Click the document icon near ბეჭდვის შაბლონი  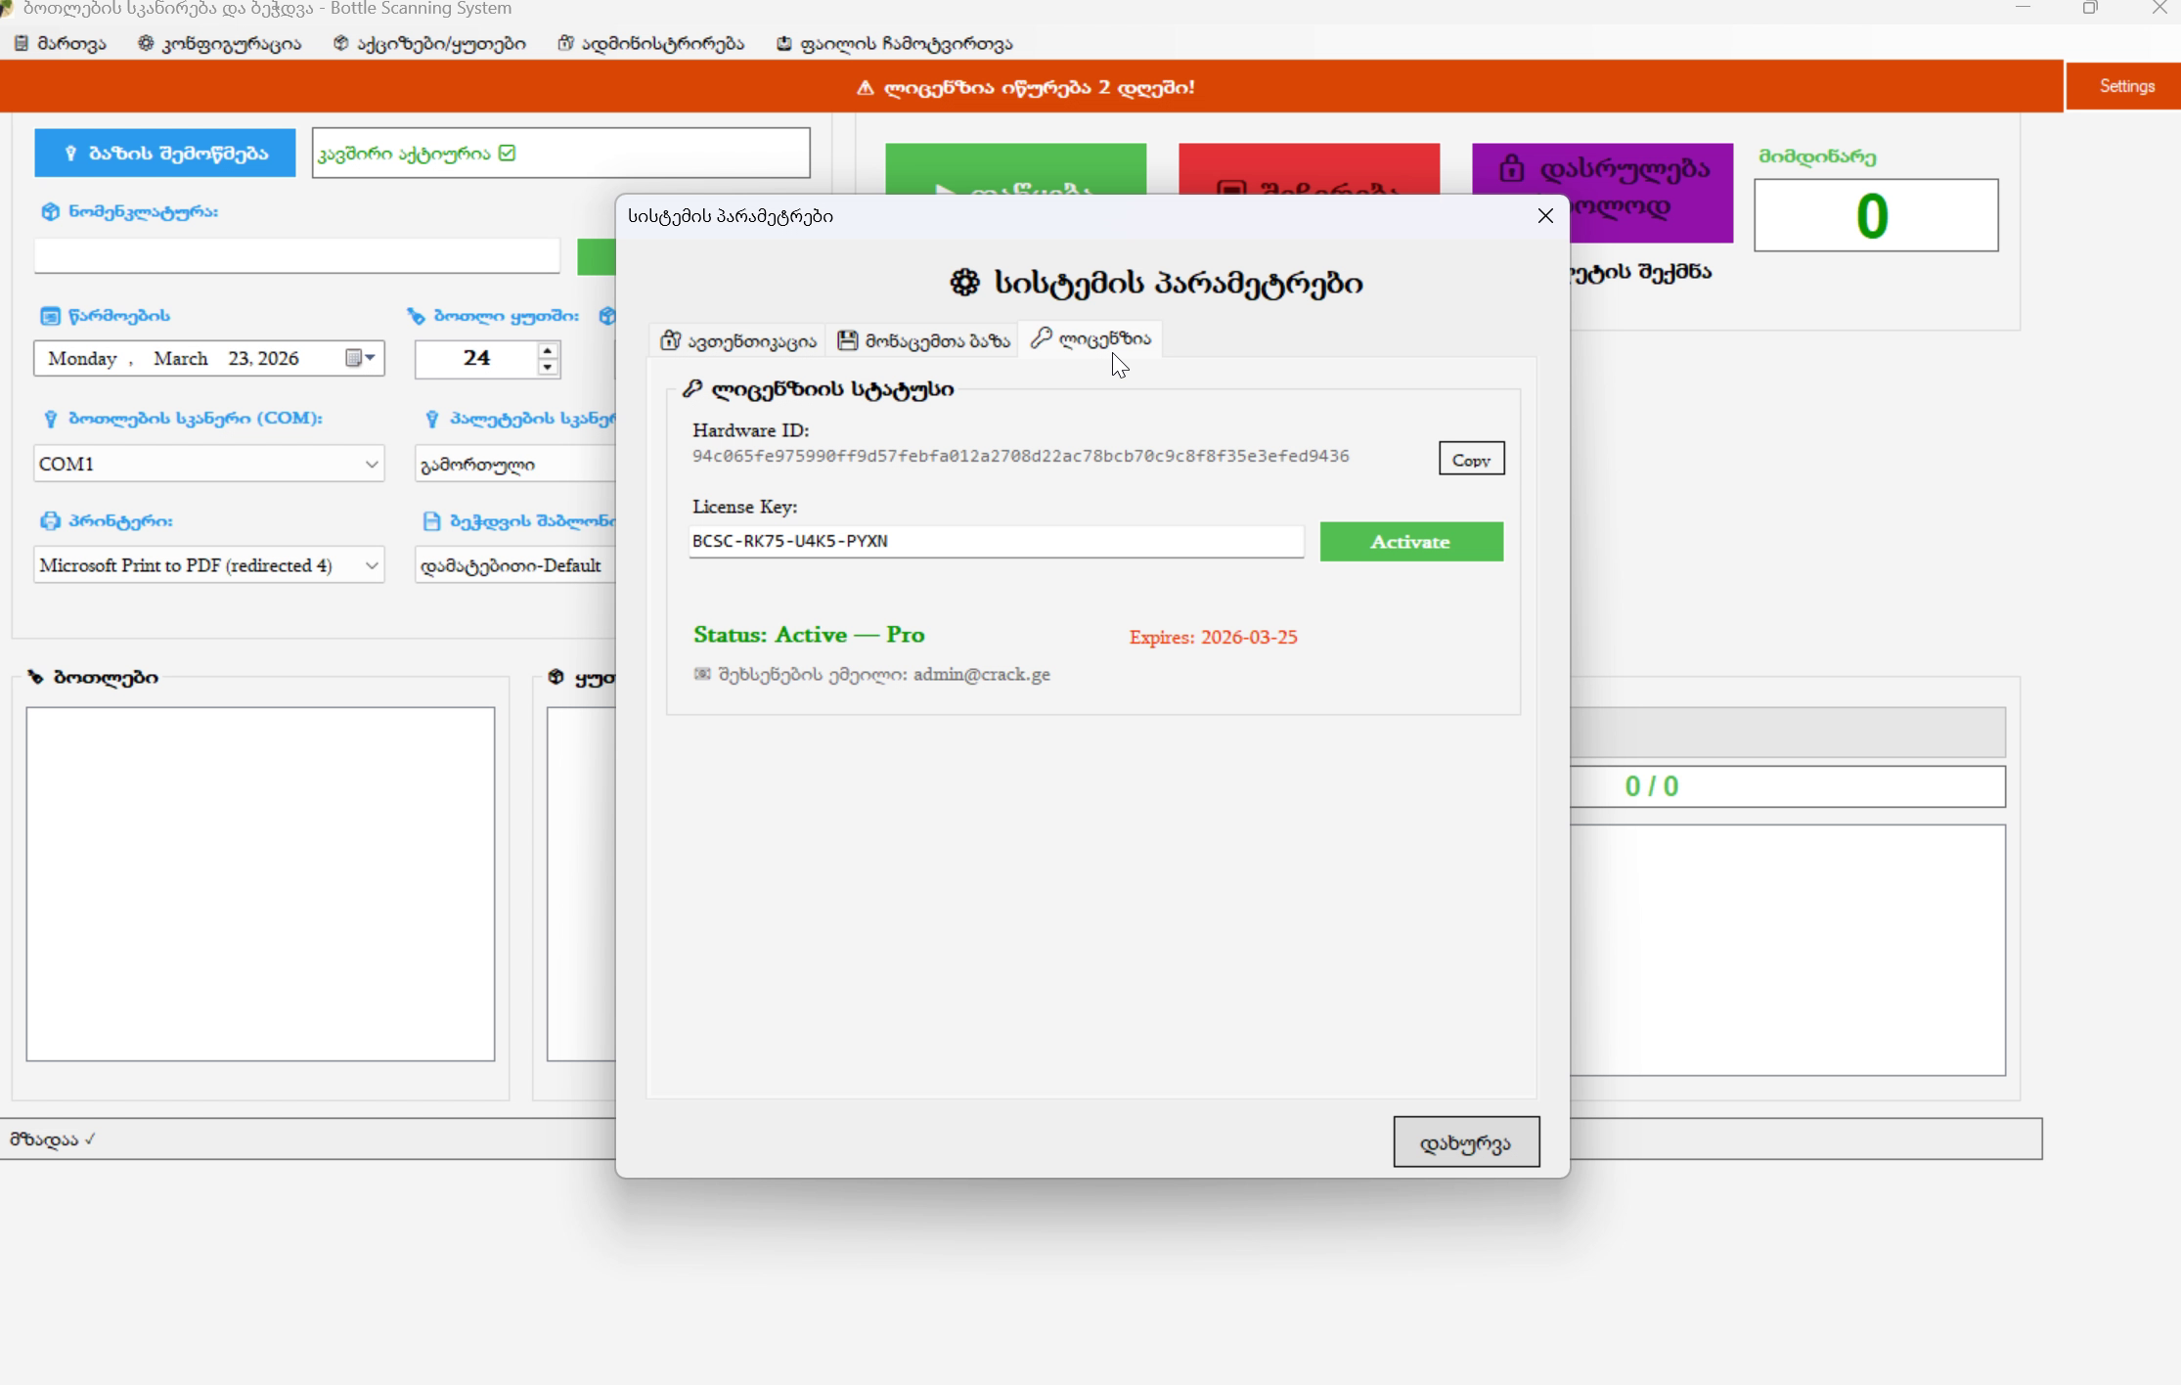(x=430, y=520)
